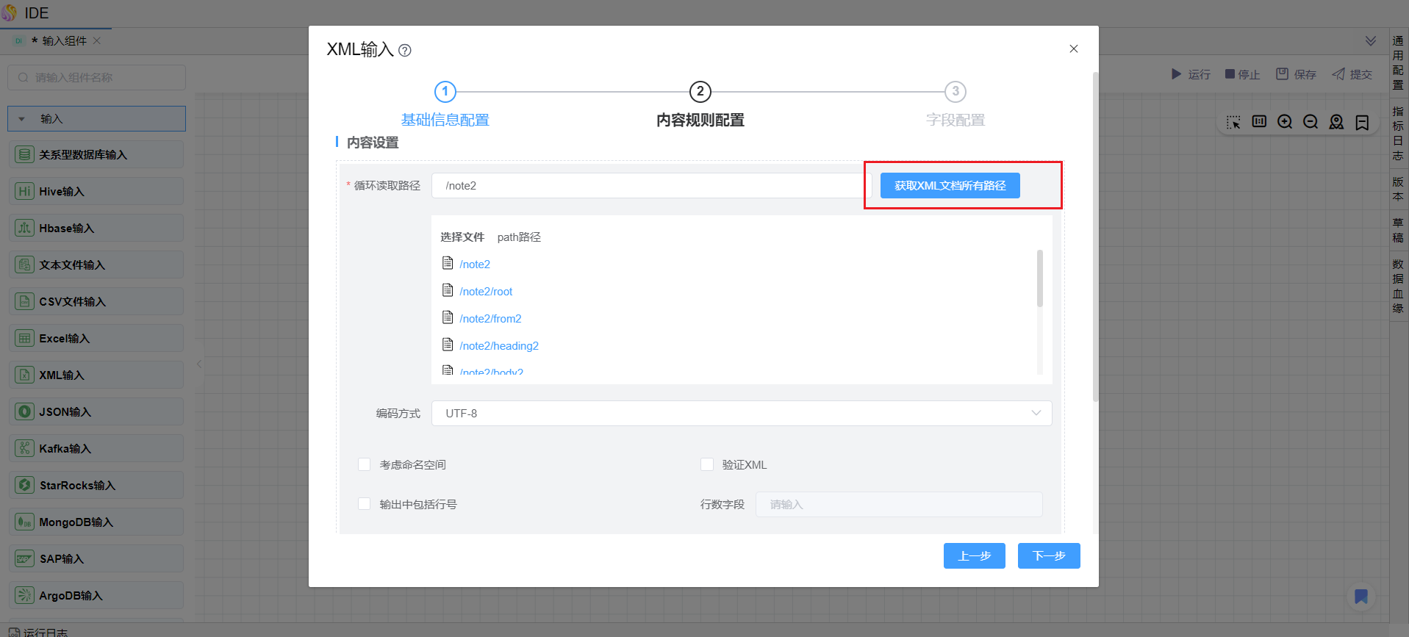Image resolution: width=1409 pixels, height=637 pixels.
Task: Click the stop 停止 toolbar icon
Action: [x=1230, y=74]
